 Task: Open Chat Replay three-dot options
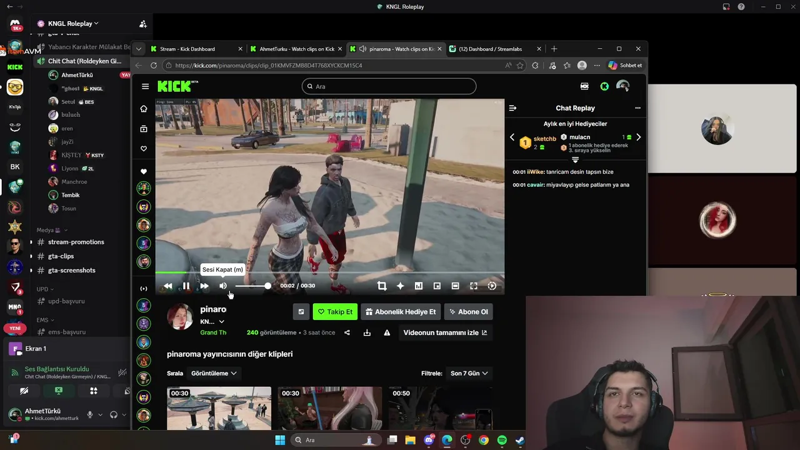[x=637, y=108]
